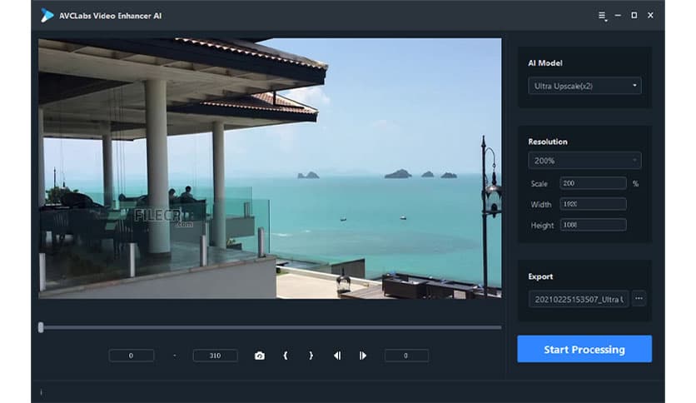Click the end frame field showing 310
The width and height of the screenshot is (696, 403).
[216, 356]
